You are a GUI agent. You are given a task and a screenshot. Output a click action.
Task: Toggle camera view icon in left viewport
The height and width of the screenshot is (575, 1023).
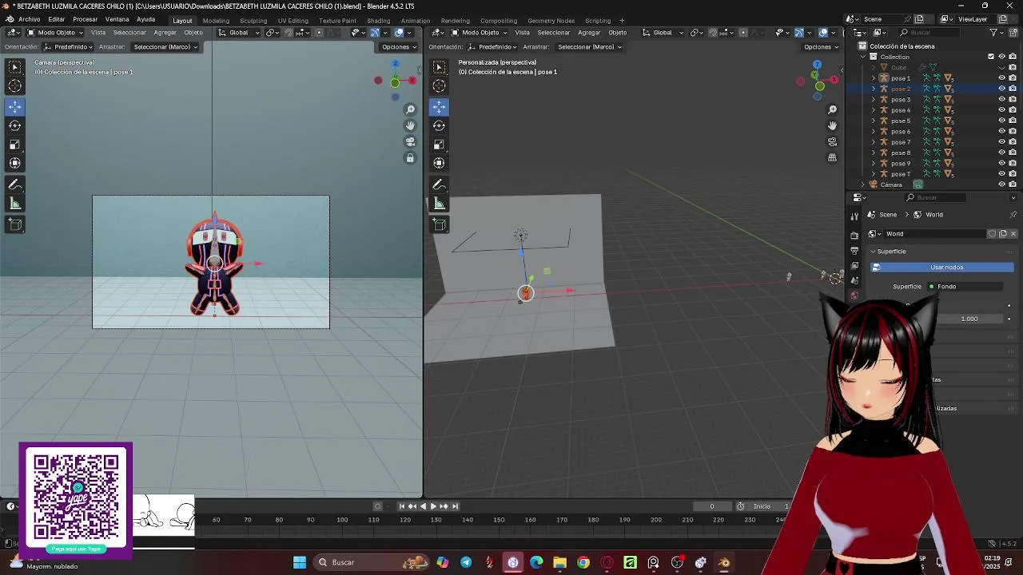click(x=410, y=142)
